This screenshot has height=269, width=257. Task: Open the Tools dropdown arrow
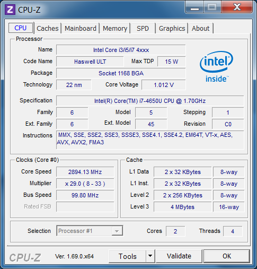[x=150, y=256]
